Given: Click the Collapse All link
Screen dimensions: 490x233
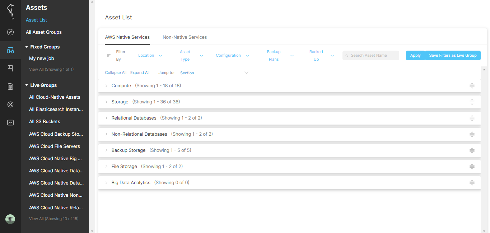Looking at the screenshot, I should (116, 73).
